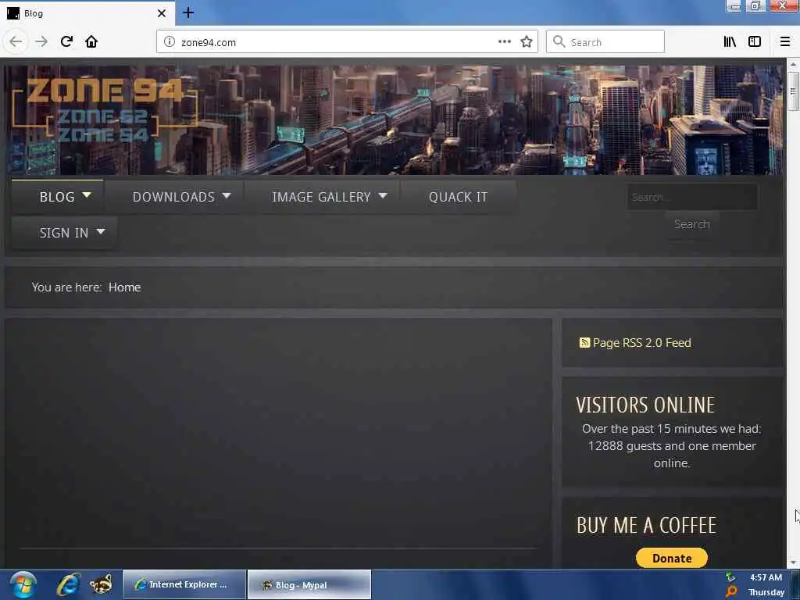This screenshot has height=600, width=800.
Task: Open the IMAGE GALLERY menu item
Action: [x=321, y=197]
